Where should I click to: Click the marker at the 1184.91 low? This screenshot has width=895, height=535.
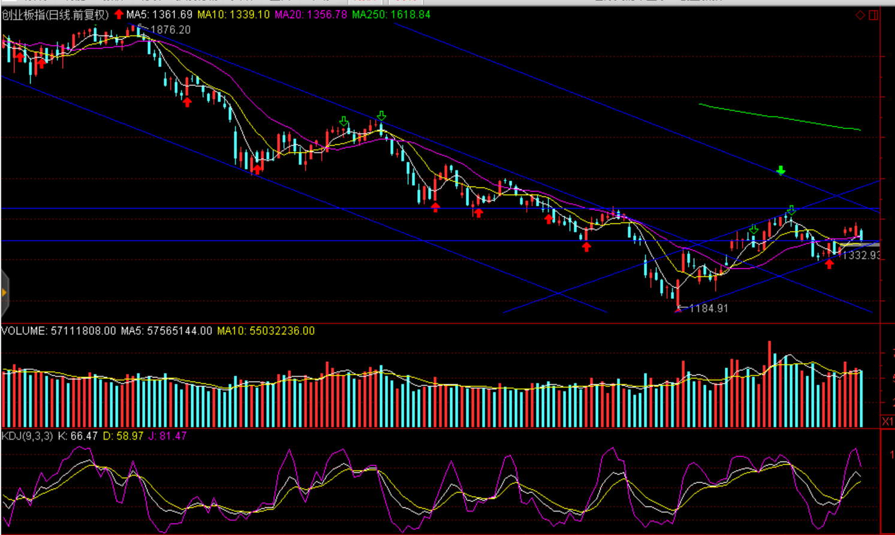tap(679, 309)
